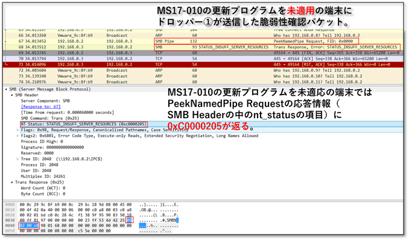Select the Reserved: 0000 field
Image resolution: width=409 pixels, height=240 pixels.
37,153
